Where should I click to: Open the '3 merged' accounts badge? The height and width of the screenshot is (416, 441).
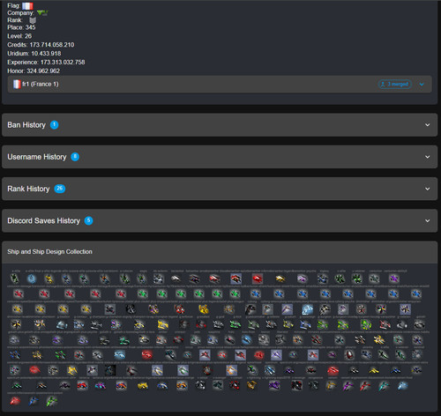pyautogui.click(x=394, y=85)
